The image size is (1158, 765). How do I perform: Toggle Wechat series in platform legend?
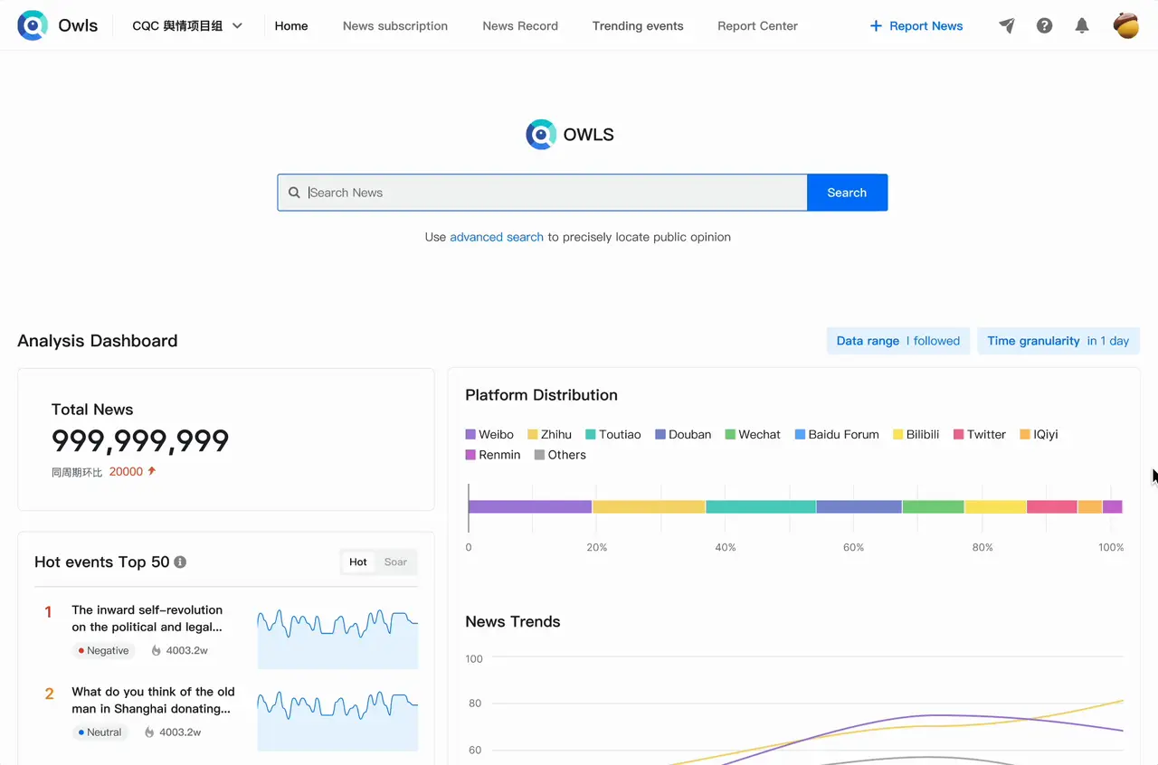point(753,434)
